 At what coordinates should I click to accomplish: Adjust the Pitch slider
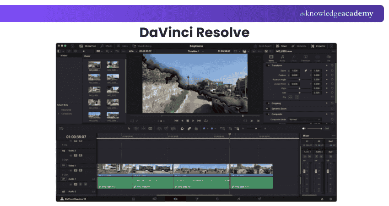tap(300, 88)
